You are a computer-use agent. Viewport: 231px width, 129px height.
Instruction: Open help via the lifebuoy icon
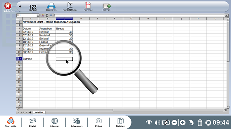[208, 123]
